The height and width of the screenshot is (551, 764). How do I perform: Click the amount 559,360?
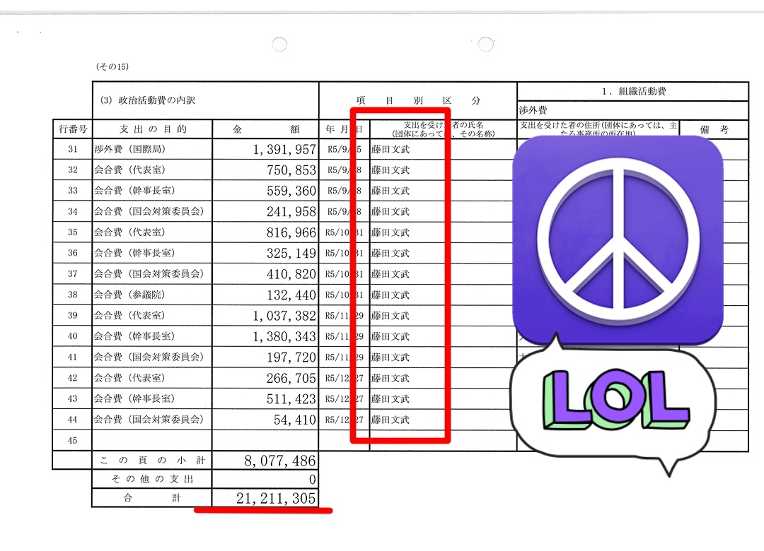pos(291,191)
